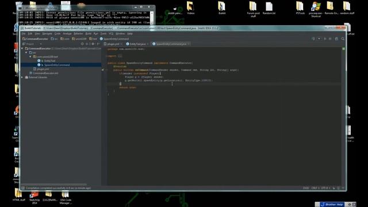The image size is (368, 207).
Task: Click compilation completed message in status bar
Action: tap(58, 188)
